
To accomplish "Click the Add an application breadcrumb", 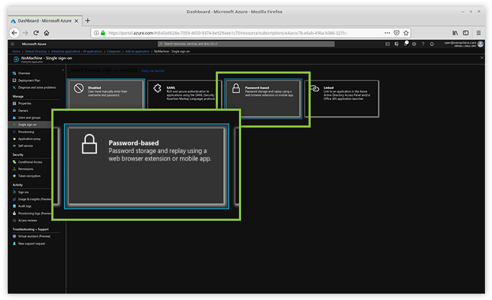I will click(138, 51).
